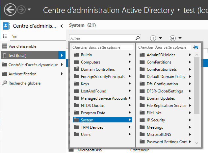Collapse the Centre d'adminis navigation pane
Viewport: 208px width, 153px height.
pos(62,26)
